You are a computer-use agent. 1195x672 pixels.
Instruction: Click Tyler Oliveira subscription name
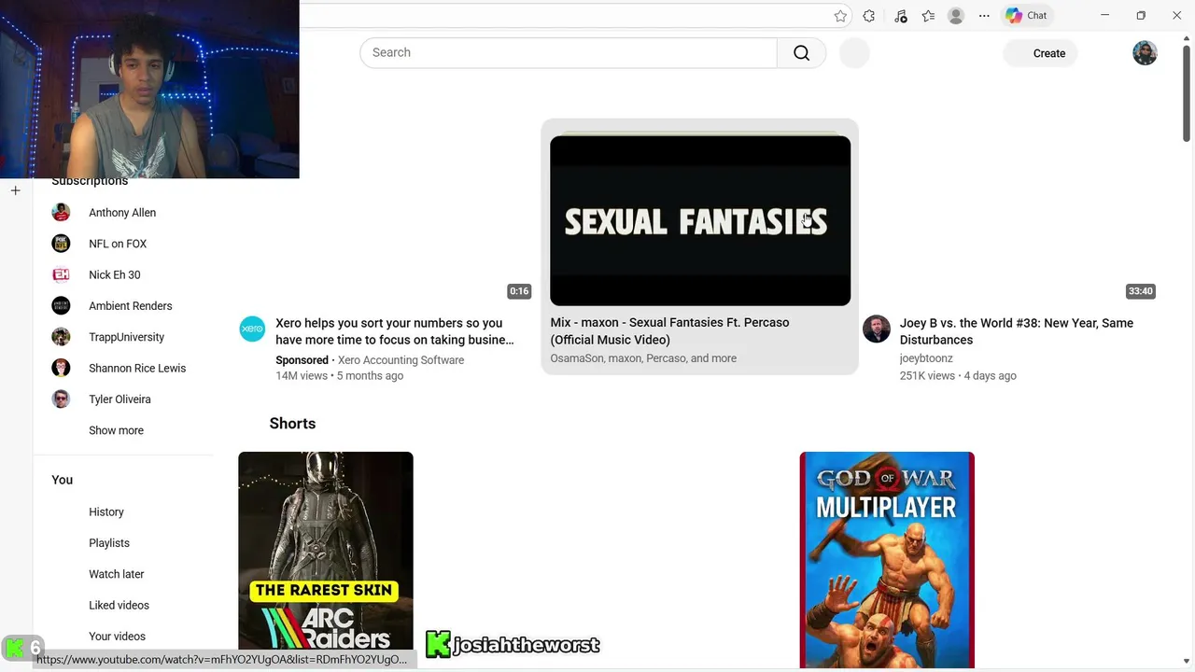click(x=119, y=399)
